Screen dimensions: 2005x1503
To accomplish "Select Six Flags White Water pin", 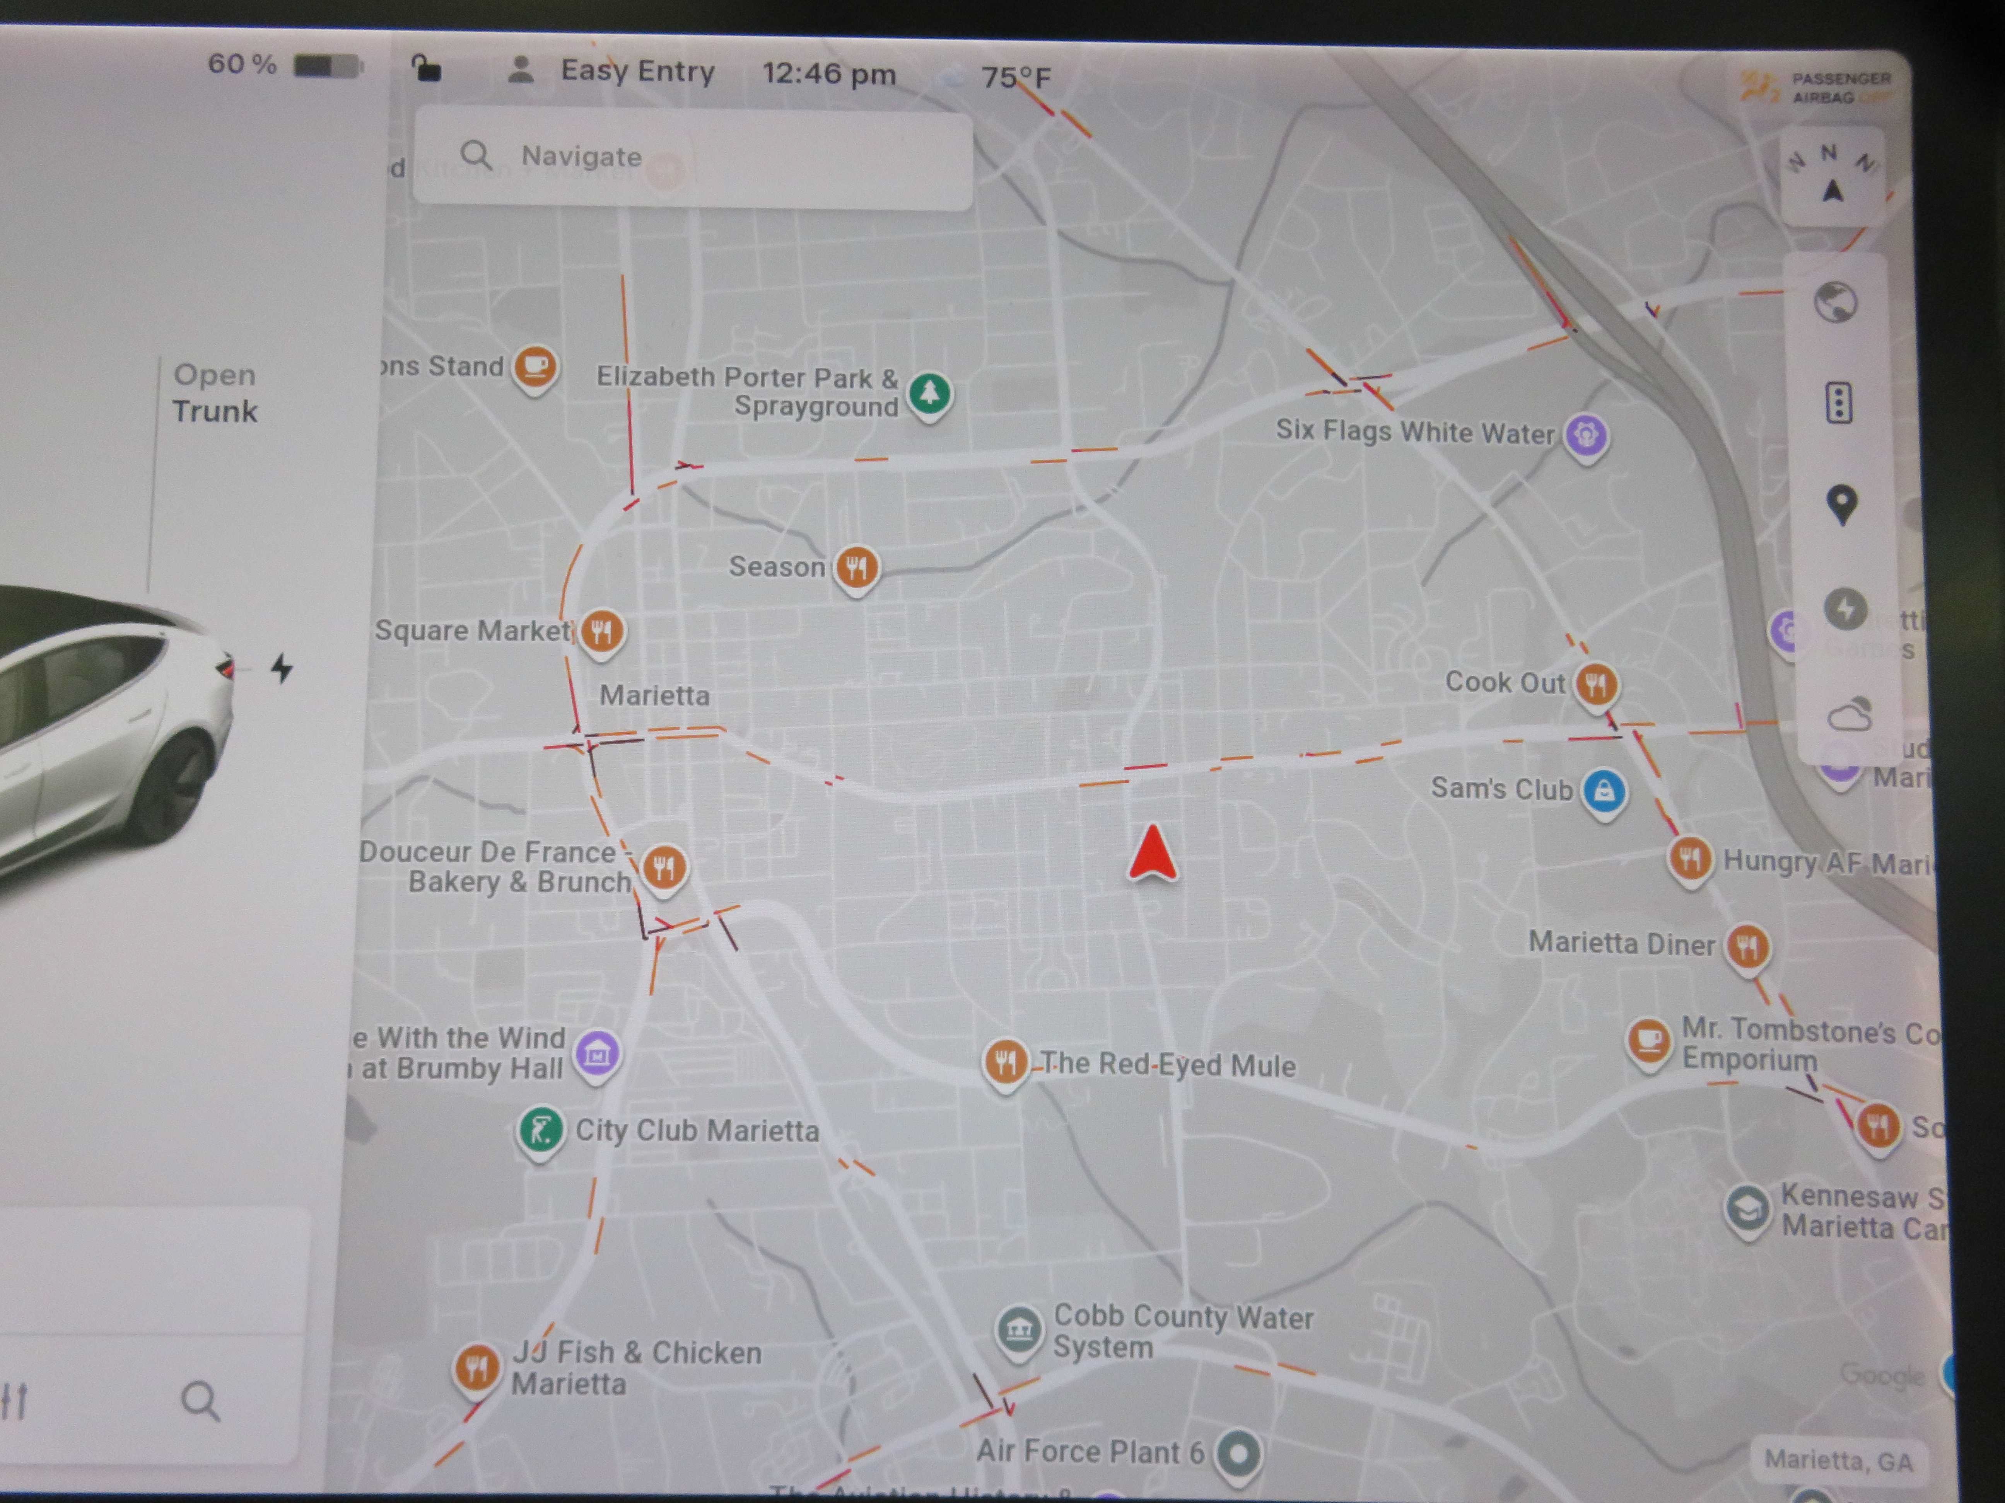I will click(x=1585, y=437).
